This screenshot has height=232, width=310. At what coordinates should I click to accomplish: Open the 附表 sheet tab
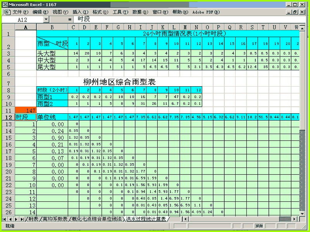click(33, 219)
